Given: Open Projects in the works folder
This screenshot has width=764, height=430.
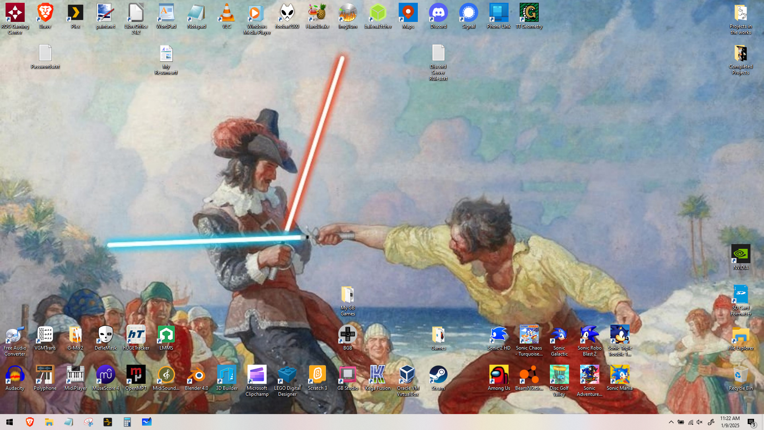Looking at the screenshot, I should pos(741,19).
